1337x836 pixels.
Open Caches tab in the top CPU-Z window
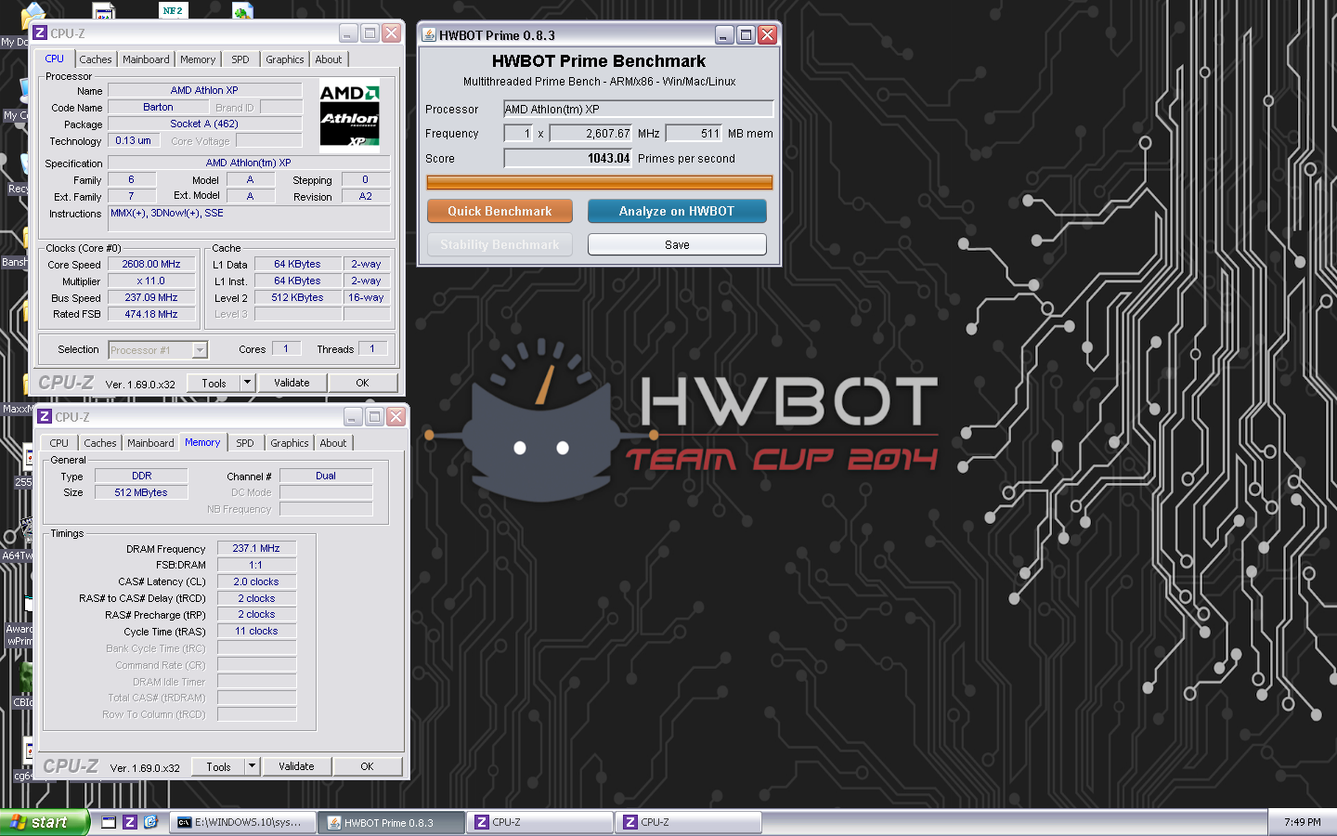(95, 59)
